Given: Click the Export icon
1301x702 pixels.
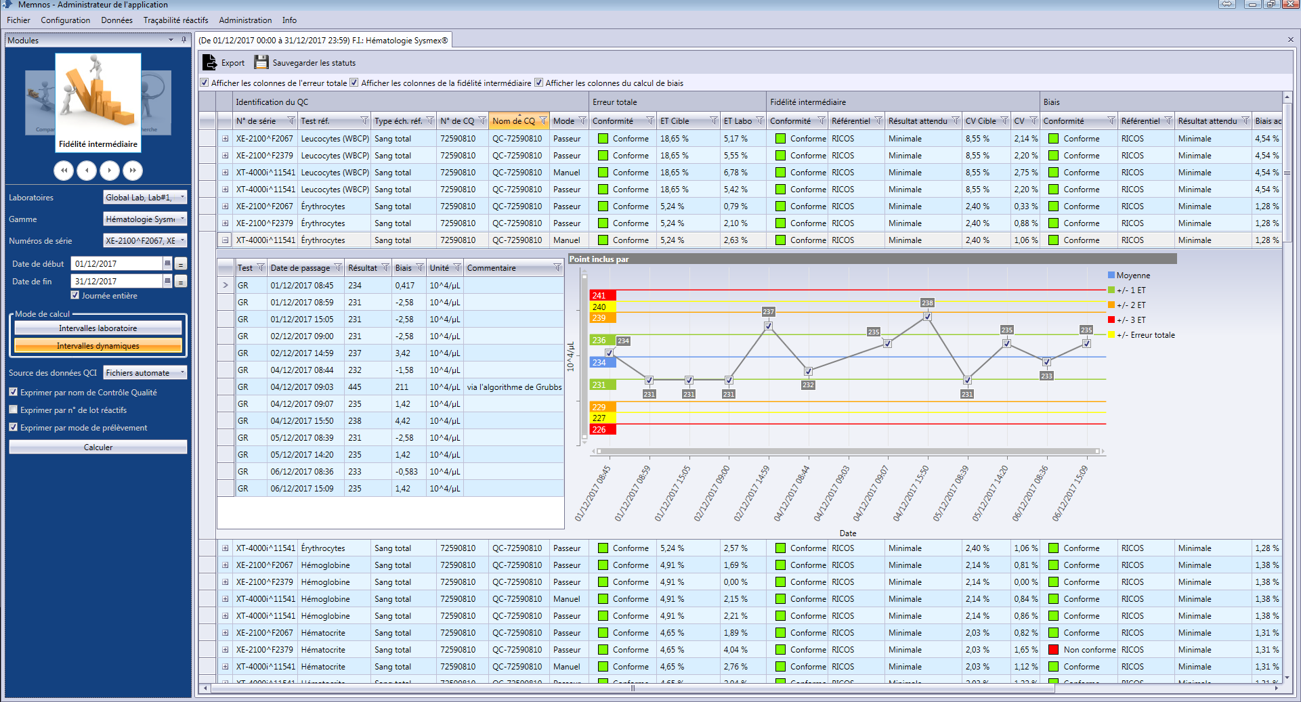Looking at the screenshot, I should click(x=210, y=62).
